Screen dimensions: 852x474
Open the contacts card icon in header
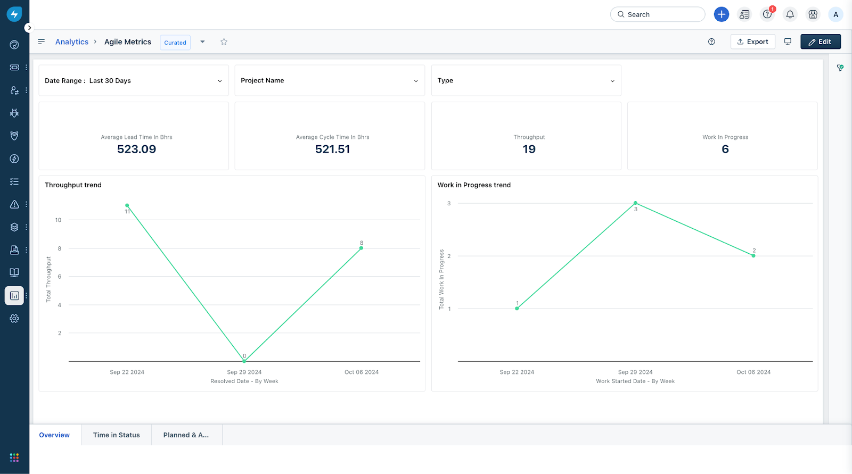click(744, 14)
